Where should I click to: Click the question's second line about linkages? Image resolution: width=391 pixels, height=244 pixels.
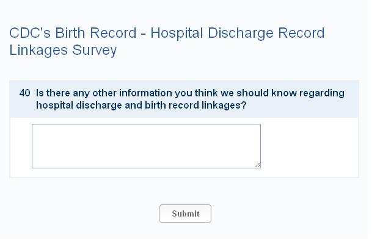click(141, 105)
